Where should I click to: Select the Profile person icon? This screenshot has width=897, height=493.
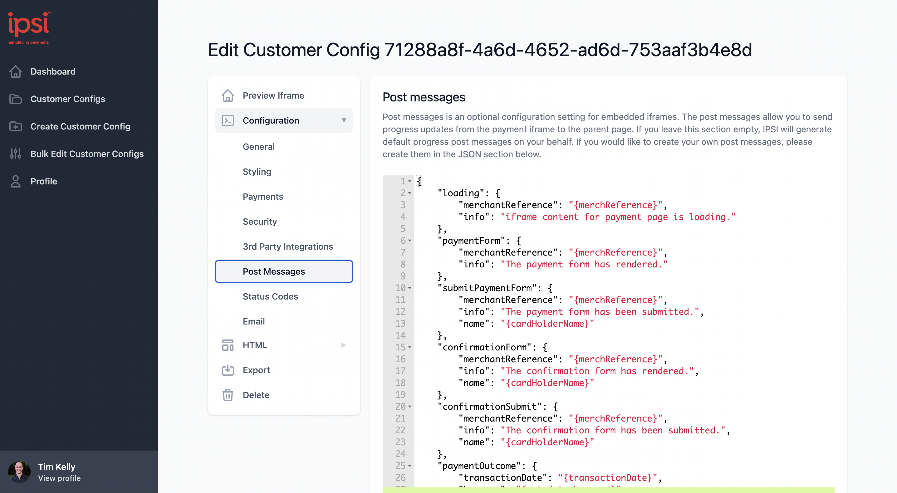pos(16,181)
